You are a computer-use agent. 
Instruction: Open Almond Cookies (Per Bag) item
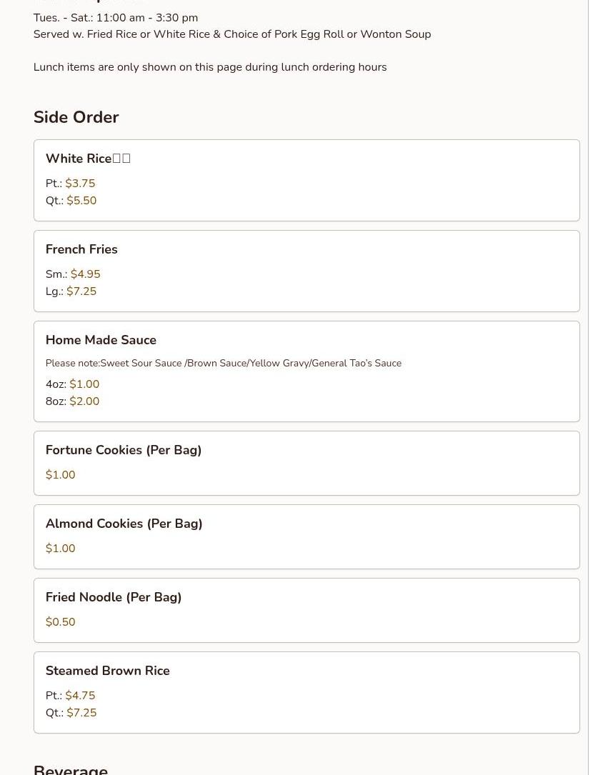pos(307,536)
